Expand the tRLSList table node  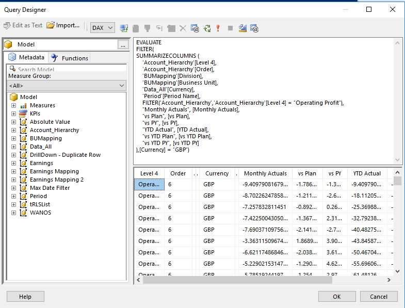[14, 205]
